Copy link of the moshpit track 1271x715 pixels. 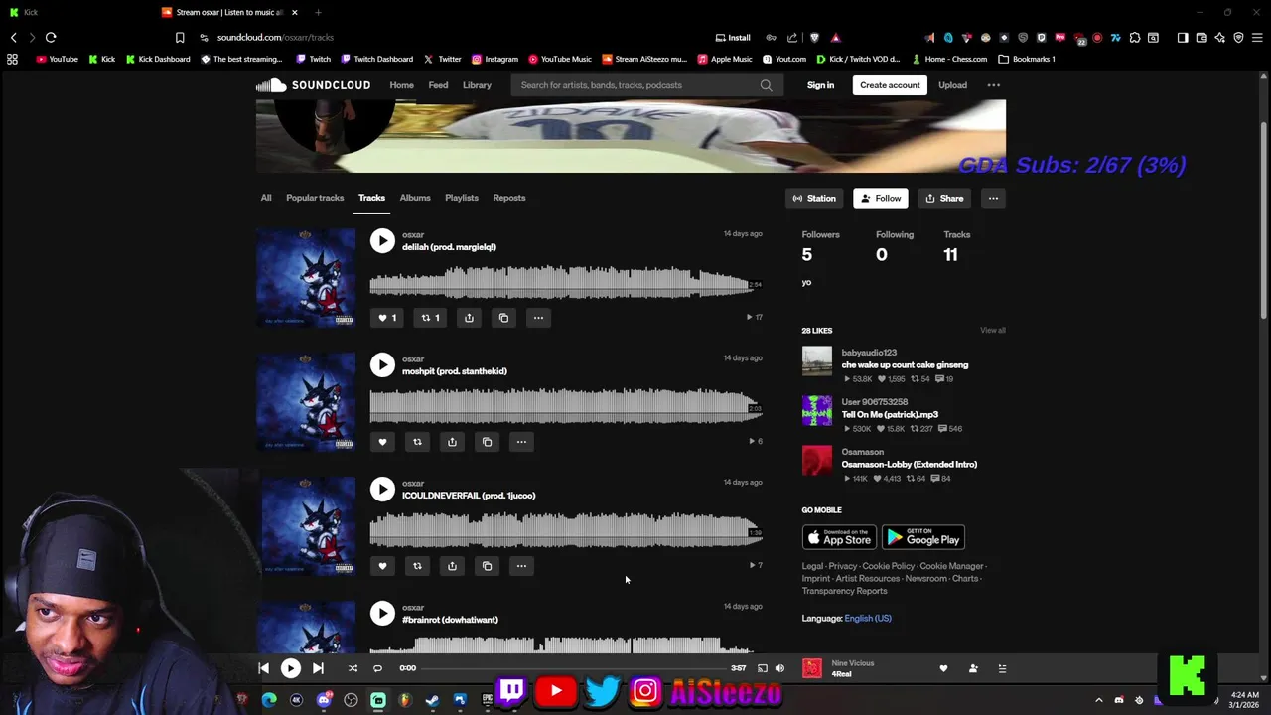point(487,442)
